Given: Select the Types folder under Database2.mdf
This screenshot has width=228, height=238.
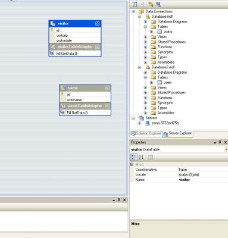Looking at the screenshot, I should coord(162,108).
